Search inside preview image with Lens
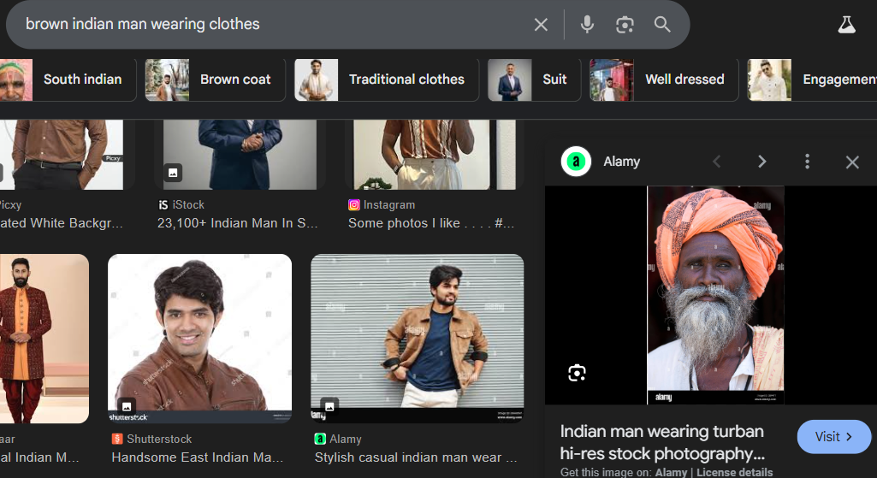The height and width of the screenshot is (478, 877). tap(577, 373)
